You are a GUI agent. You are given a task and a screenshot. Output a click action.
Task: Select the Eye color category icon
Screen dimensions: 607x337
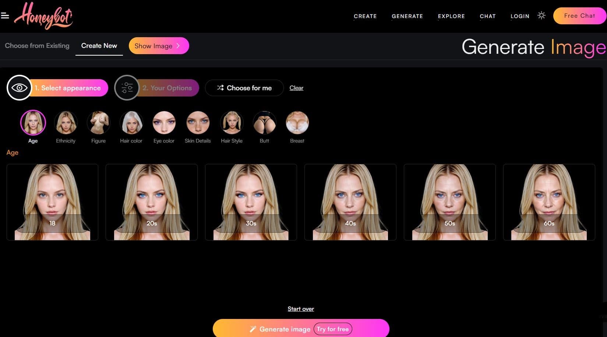tap(164, 123)
